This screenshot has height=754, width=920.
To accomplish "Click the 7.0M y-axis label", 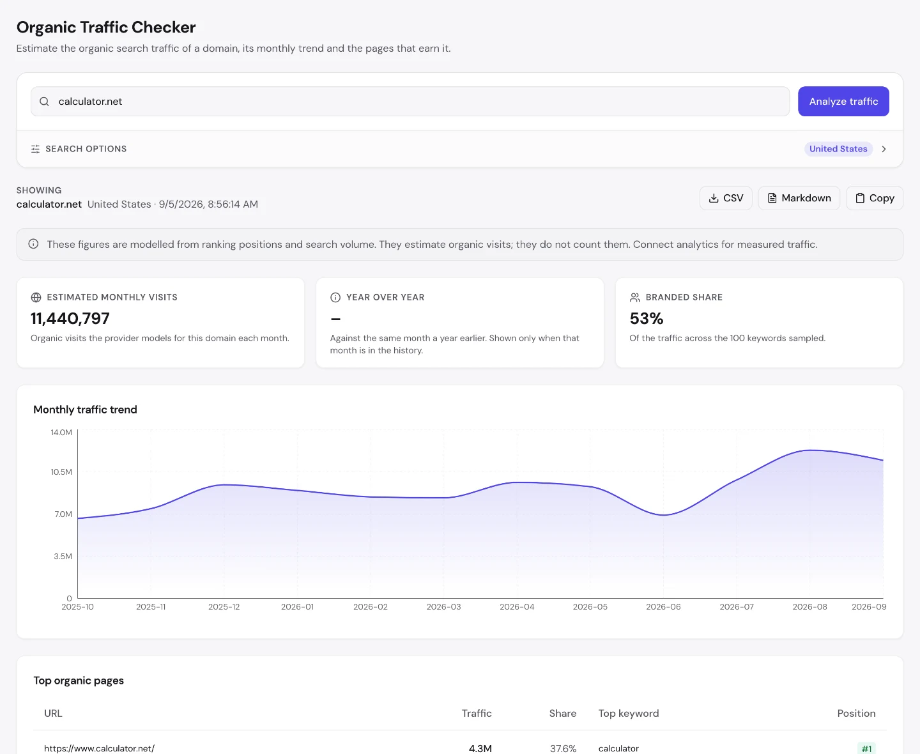I will click(x=63, y=514).
